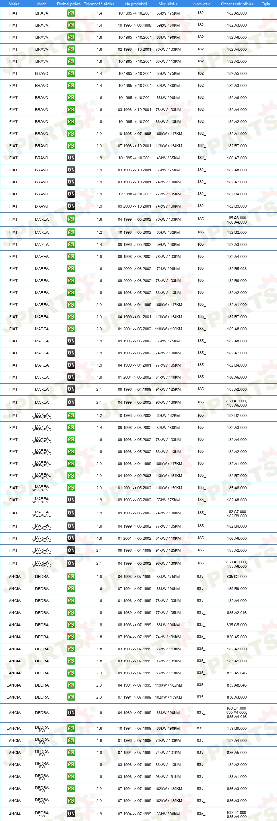Click production years '10.1995 -> 08.1998'
Viewport: 277px width, 821px height.
135,25
